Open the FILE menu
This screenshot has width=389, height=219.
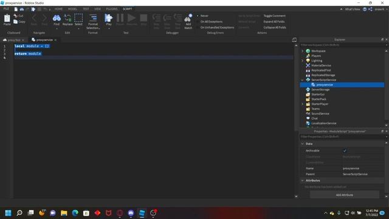coord(6,9)
